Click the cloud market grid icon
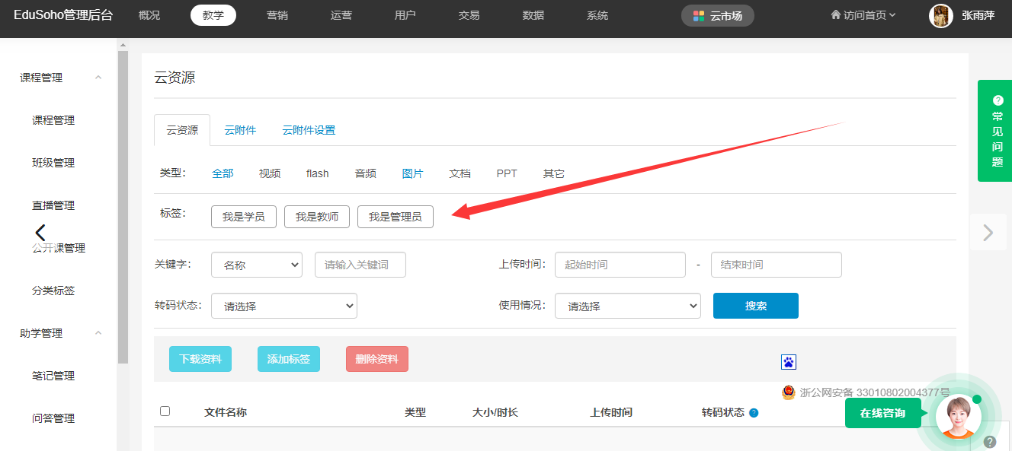The width and height of the screenshot is (1012, 451). tap(698, 16)
